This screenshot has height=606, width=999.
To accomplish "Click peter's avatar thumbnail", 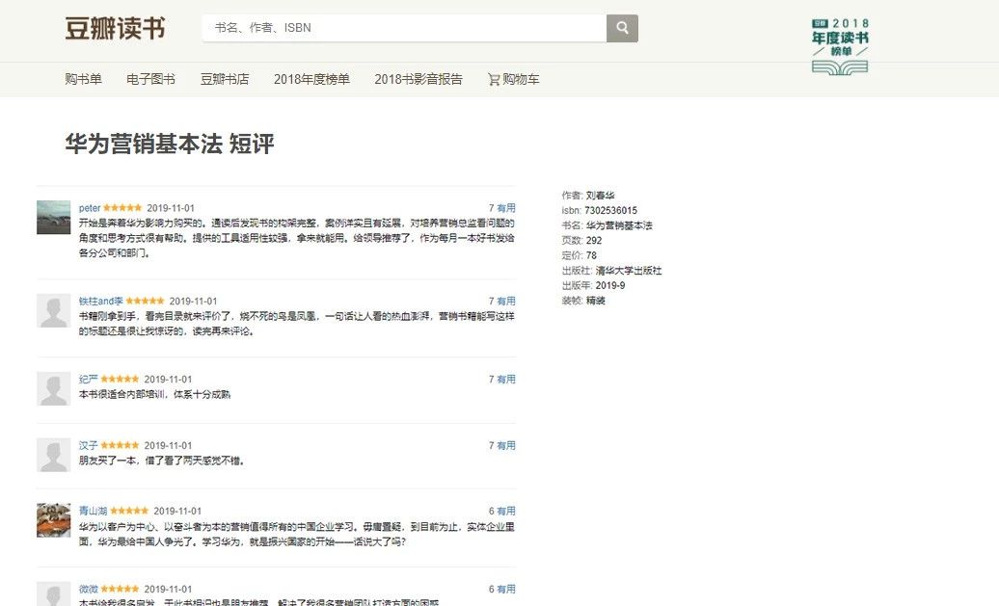I will pos(54,218).
